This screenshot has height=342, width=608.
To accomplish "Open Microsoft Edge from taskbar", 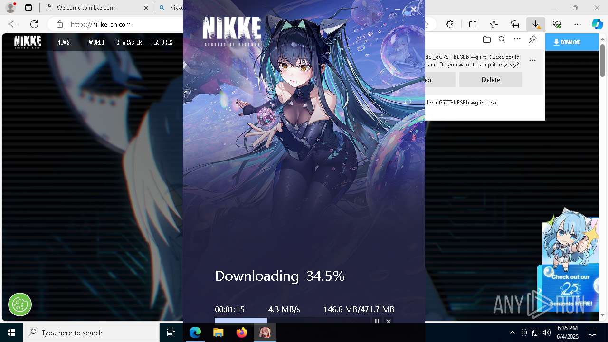I will tap(195, 332).
